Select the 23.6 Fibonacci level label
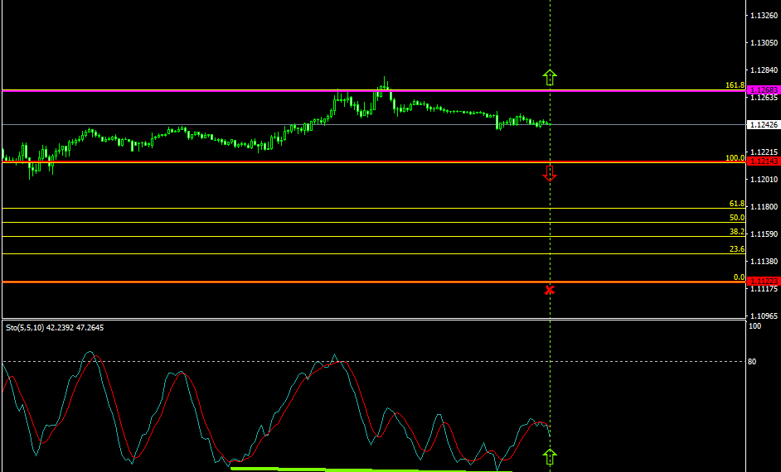The image size is (781, 472). (x=736, y=249)
